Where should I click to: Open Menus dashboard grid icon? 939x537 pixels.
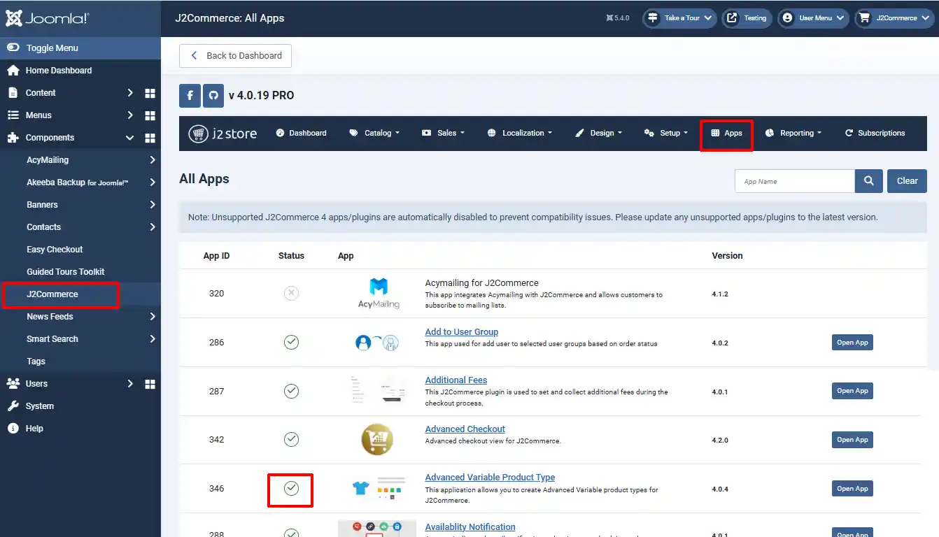click(x=150, y=115)
